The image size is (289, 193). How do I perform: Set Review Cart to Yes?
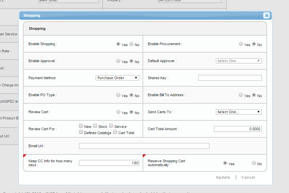click(x=118, y=112)
